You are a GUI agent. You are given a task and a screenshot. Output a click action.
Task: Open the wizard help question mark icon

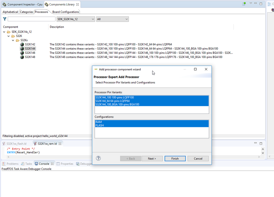pyautogui.click(x=98, y=158)
